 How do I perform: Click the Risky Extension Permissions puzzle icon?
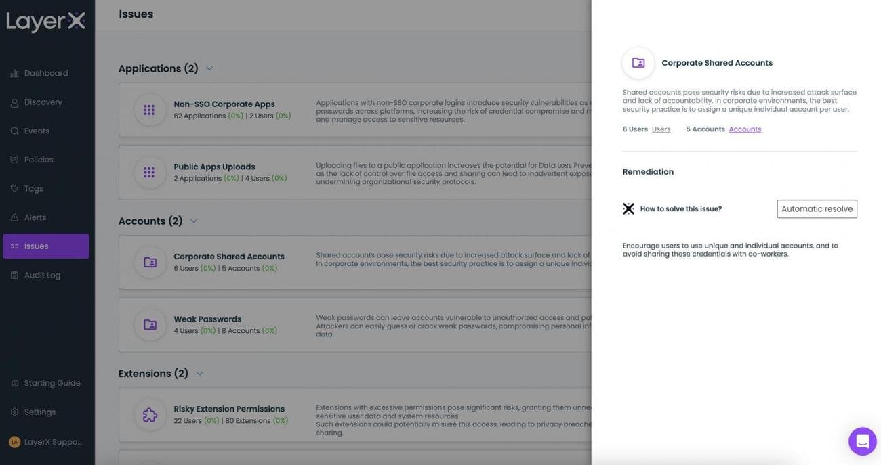coord(150,415)
